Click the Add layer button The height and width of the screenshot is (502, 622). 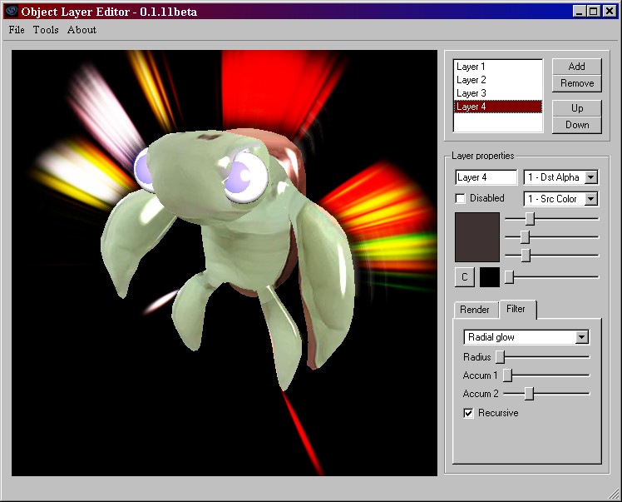(x=576, y=67)
